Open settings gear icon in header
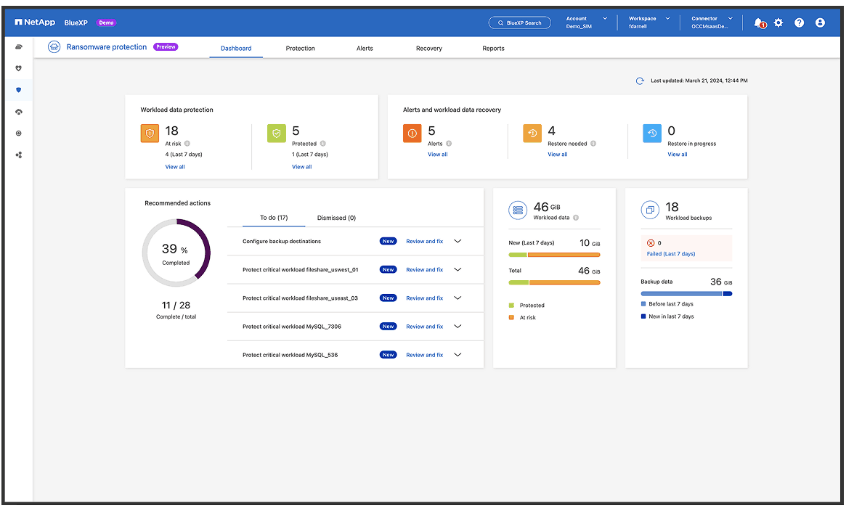The height and width of the screenshot is (532, 854). point(778,23)
